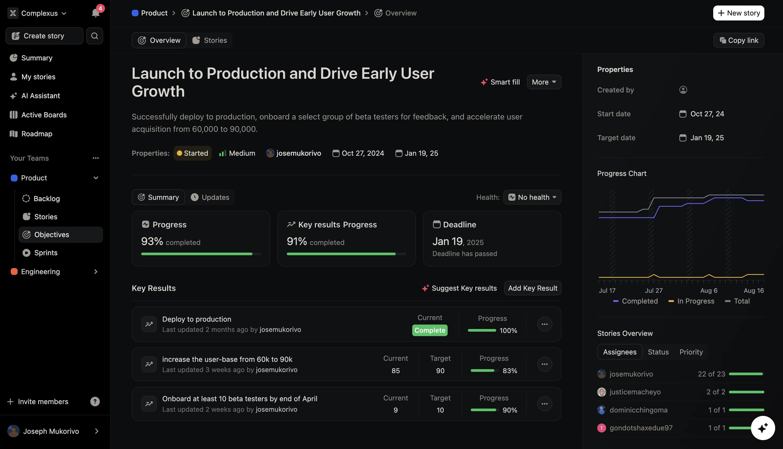Expand the More dropdown menu

[x=544, y=82]
